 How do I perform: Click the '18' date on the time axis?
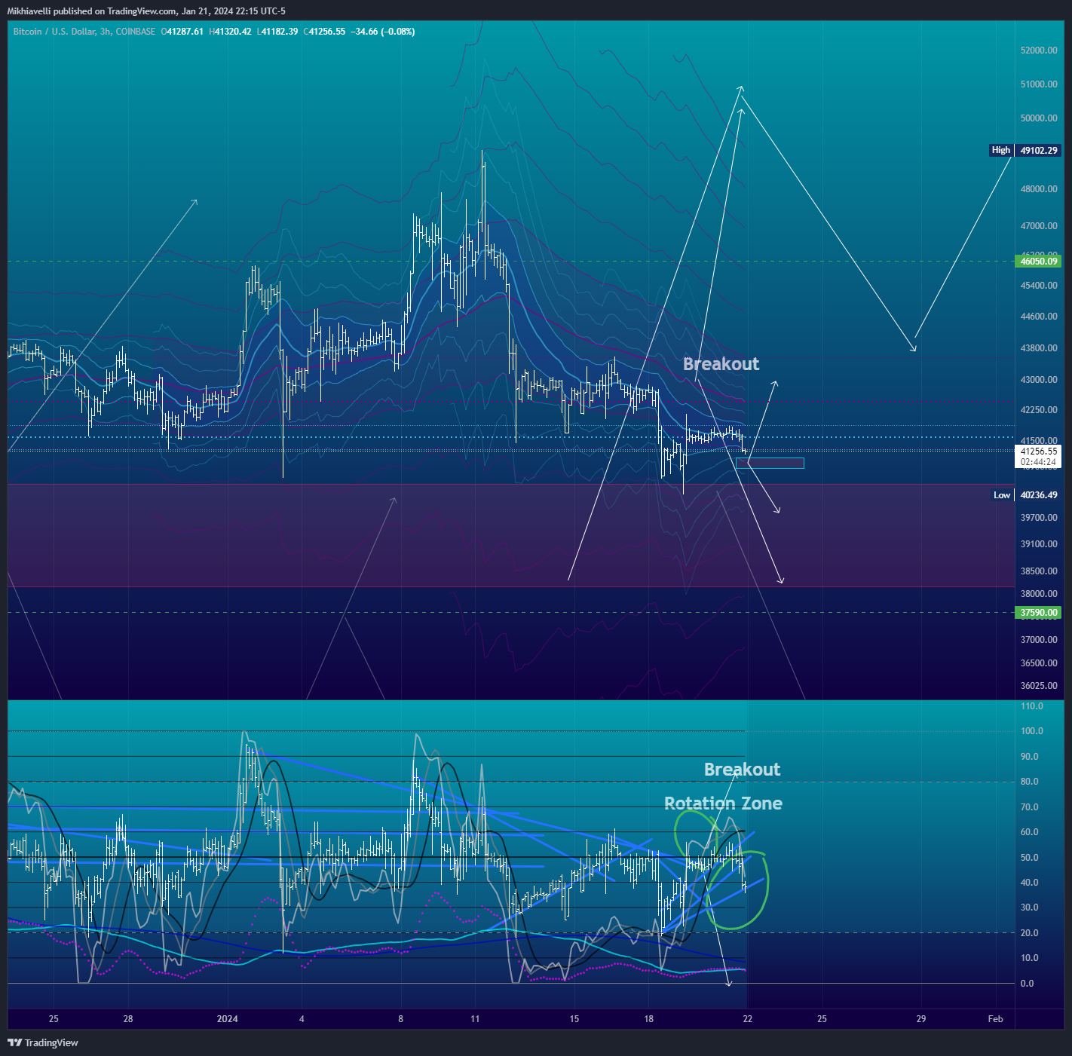coord(649,1019)
